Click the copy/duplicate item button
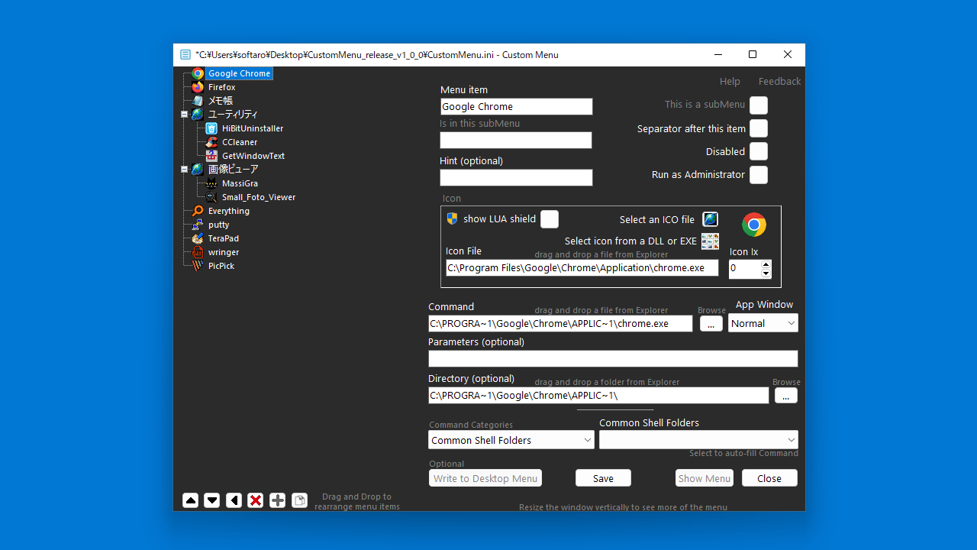Screen dimensions: 977x550 [300, 500]
